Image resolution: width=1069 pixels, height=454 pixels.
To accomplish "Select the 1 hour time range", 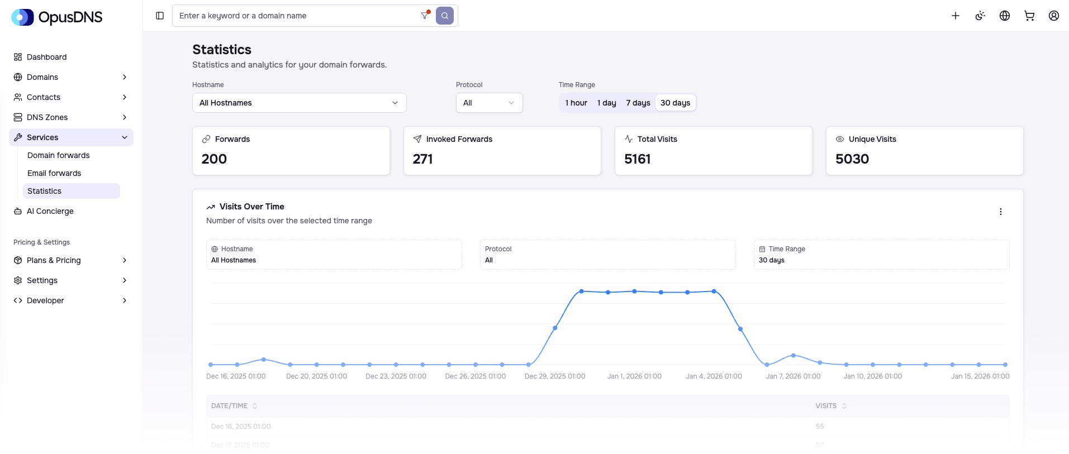I will (x=576, y=103).
